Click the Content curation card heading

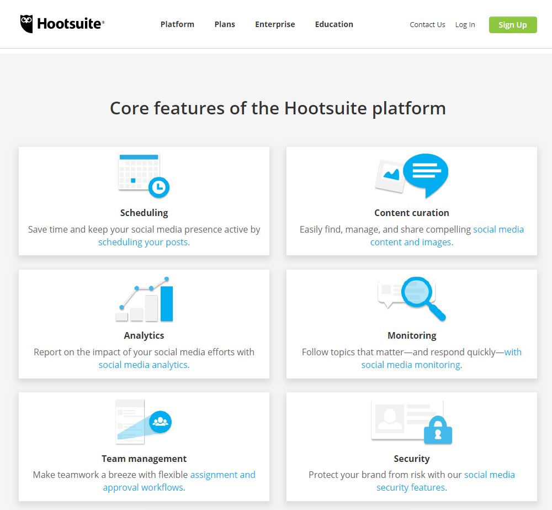[412, 213]
